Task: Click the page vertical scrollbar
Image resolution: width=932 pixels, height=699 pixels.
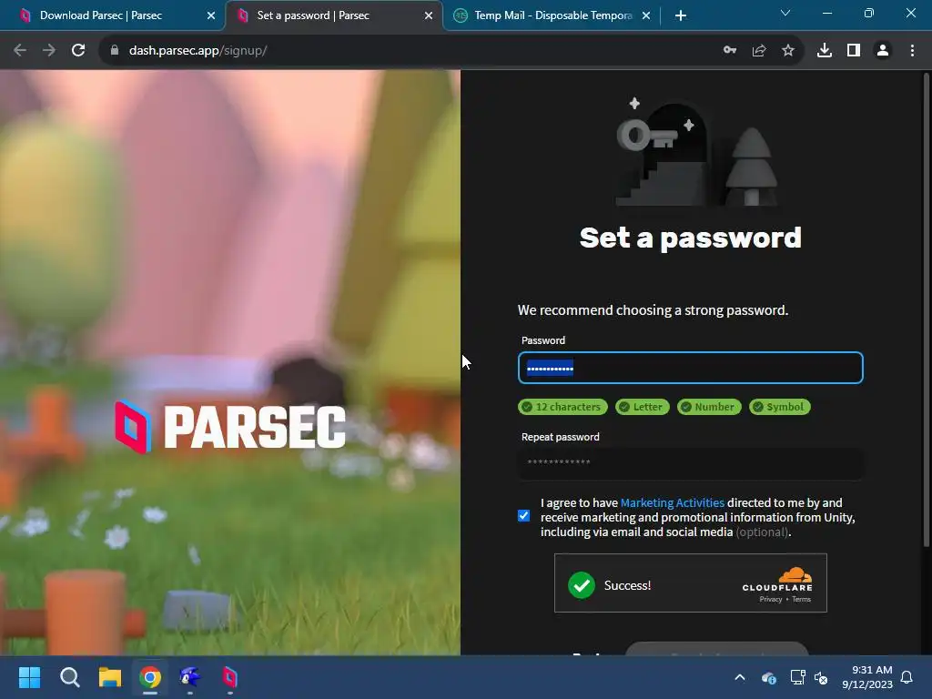Action: 926,309
